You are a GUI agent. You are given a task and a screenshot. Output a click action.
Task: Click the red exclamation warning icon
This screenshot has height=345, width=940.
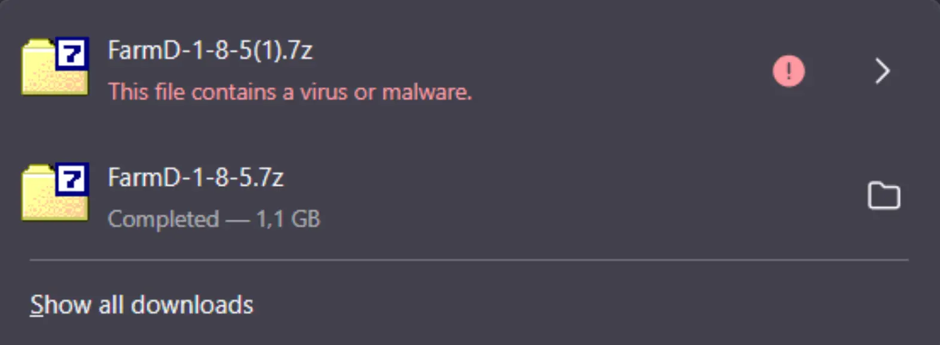tap(789, 71)
